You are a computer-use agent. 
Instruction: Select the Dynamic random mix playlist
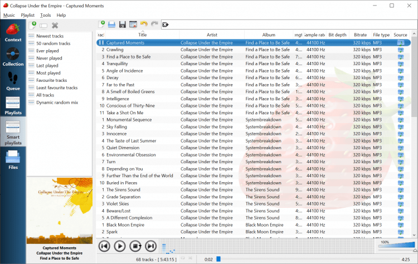(57, 102)
